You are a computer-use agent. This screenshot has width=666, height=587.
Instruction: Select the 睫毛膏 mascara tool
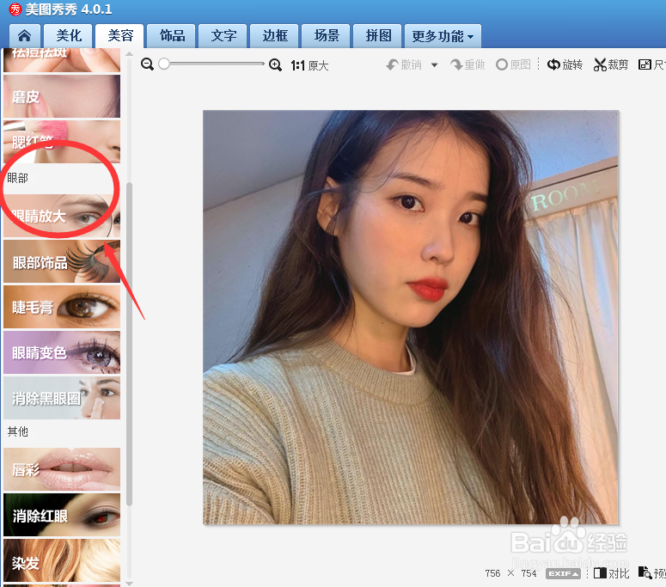tap(62, 307)
